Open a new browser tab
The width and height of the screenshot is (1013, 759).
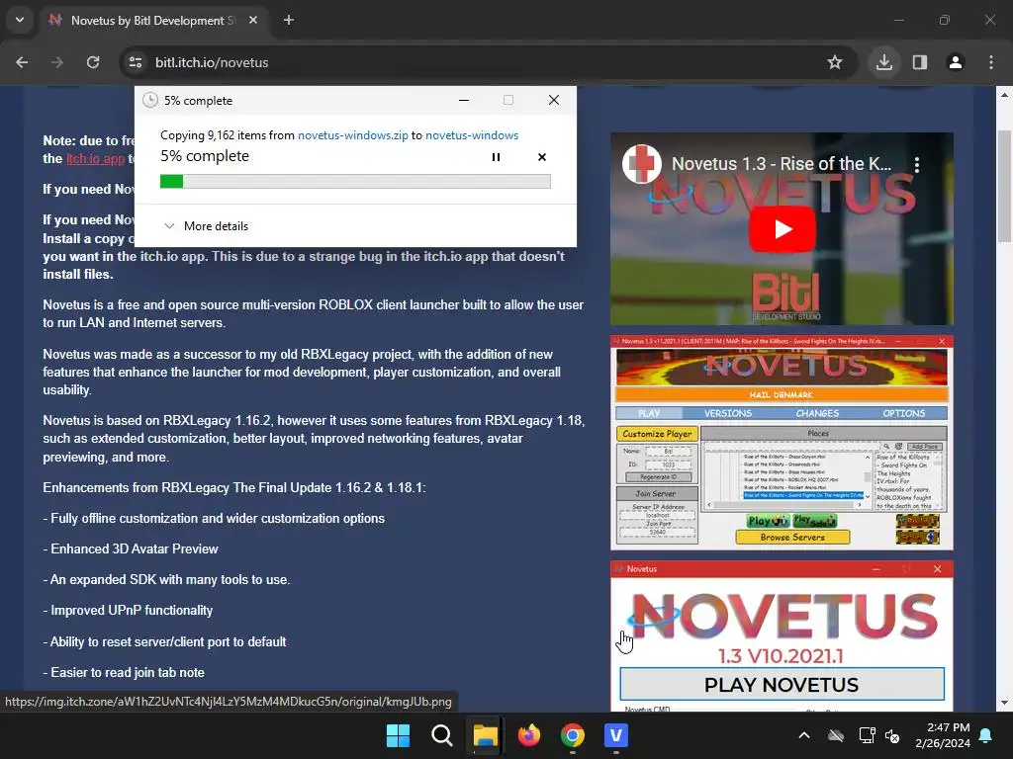tap(289, 20)
